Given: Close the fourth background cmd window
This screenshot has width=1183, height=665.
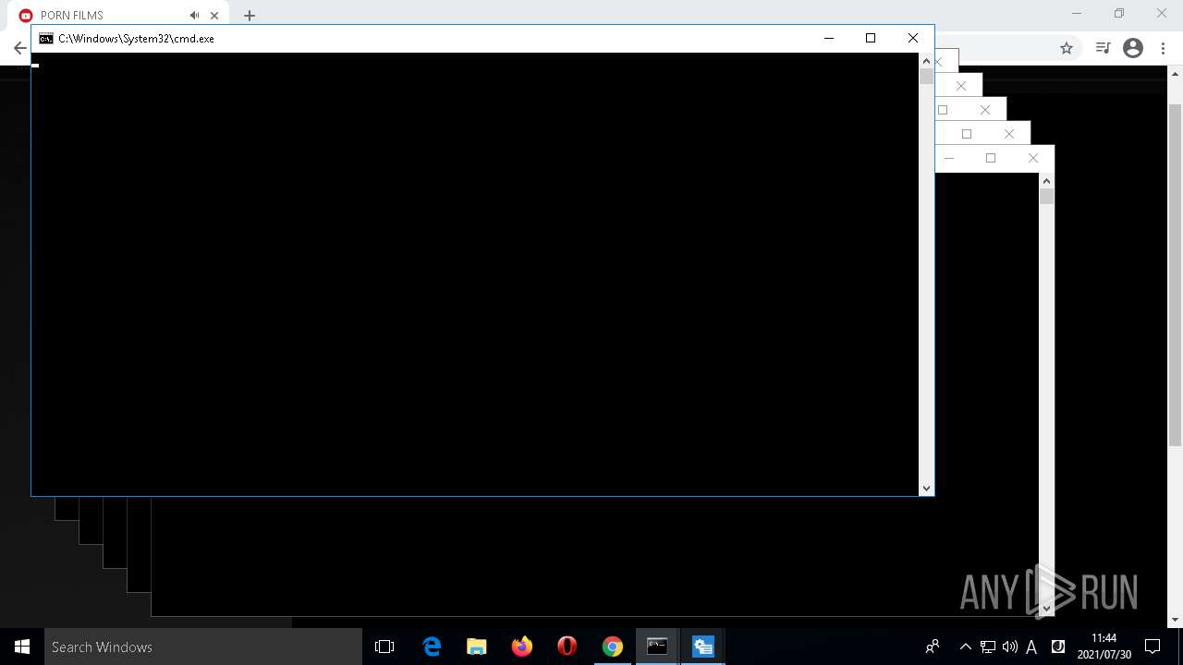Looking at the screenshot, I should click(x=1009, y=134).
